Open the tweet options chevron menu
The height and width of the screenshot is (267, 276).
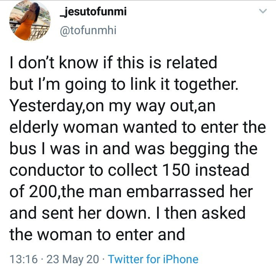[263, 11]
